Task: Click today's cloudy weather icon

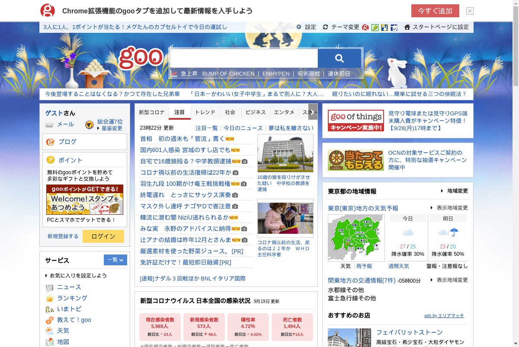Action: [x=408, y=232]
